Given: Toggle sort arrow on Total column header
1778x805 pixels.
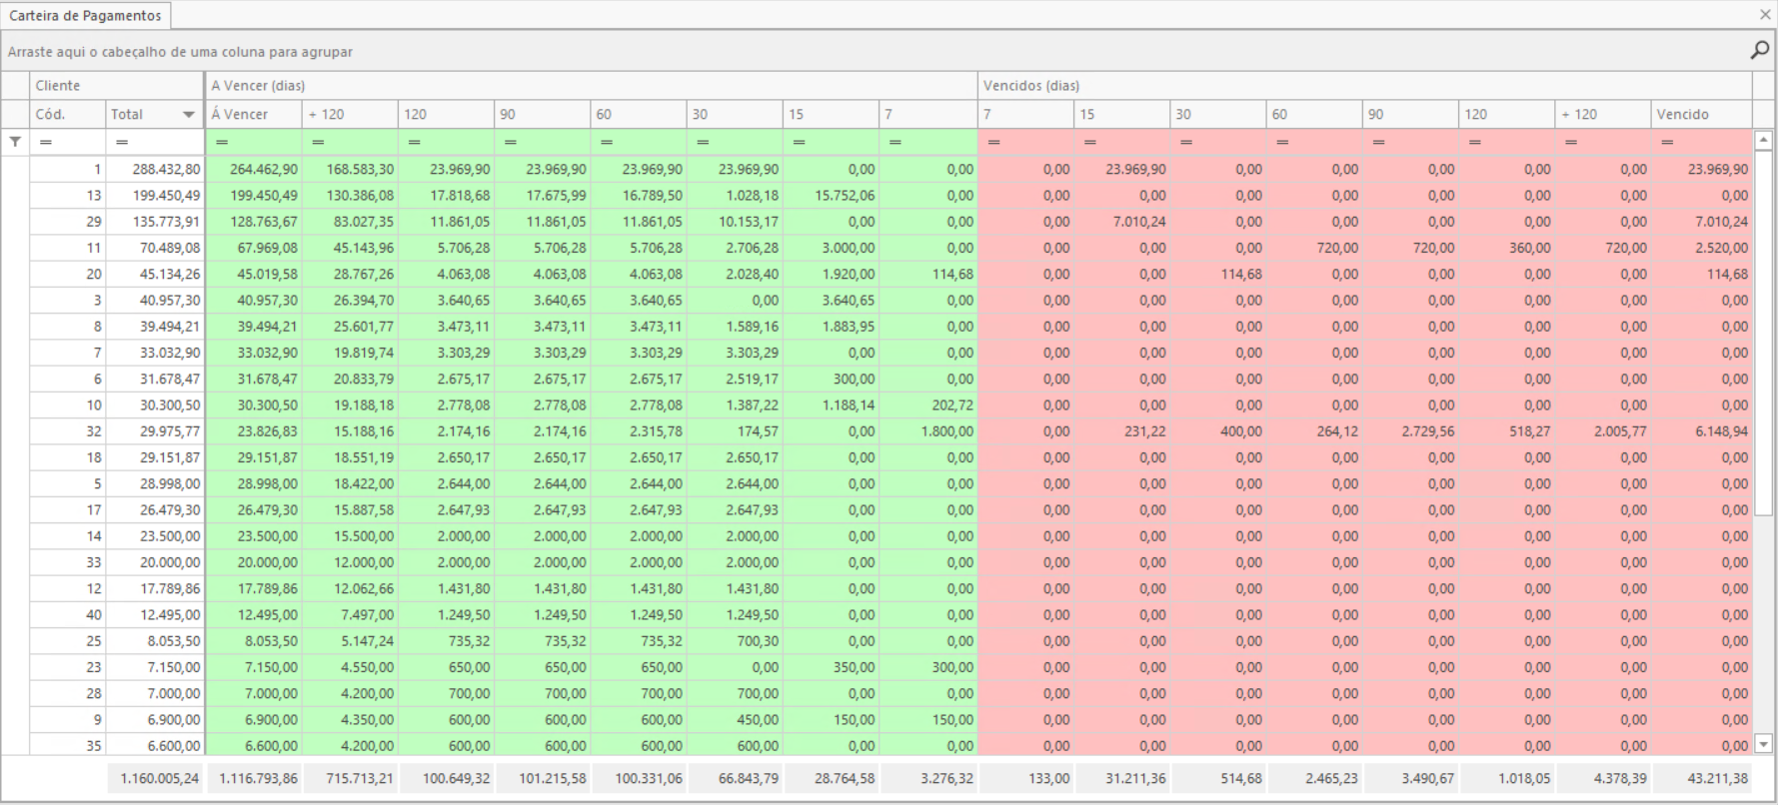Looking at the screenshot, I should coord(188,115).
